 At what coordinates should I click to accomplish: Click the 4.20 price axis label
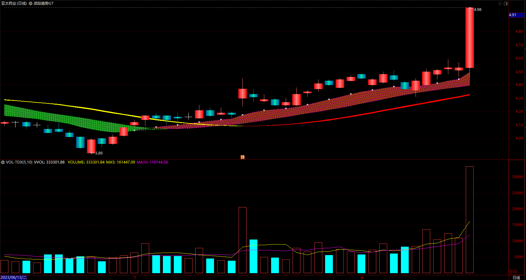point(519,112)
